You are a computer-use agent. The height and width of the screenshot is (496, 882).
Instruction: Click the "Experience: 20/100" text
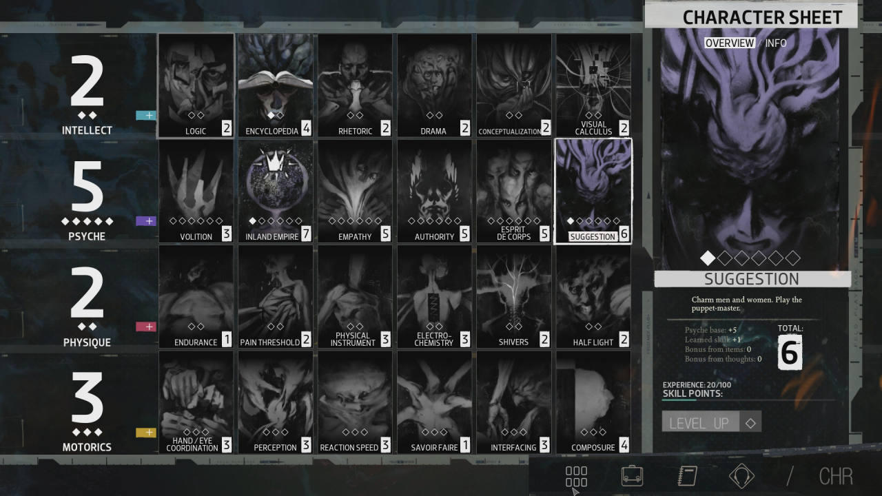coord(697,385)
